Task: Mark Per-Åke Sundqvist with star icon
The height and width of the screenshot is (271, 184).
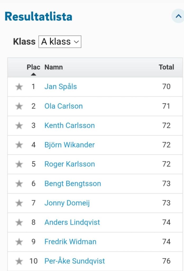Action: pyautogui.click(x=19, y=261)
